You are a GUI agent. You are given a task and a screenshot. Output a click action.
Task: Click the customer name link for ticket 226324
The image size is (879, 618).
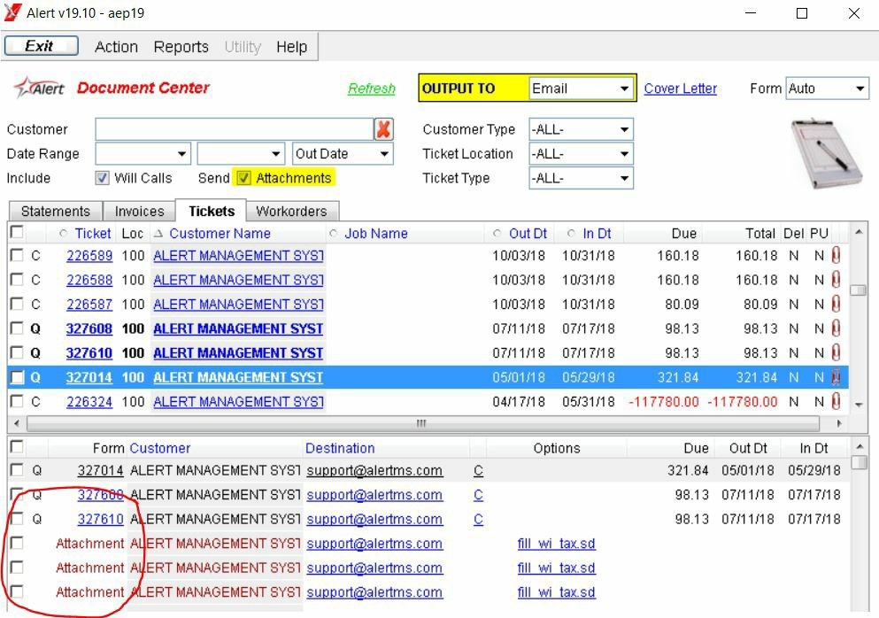point(238,402)
